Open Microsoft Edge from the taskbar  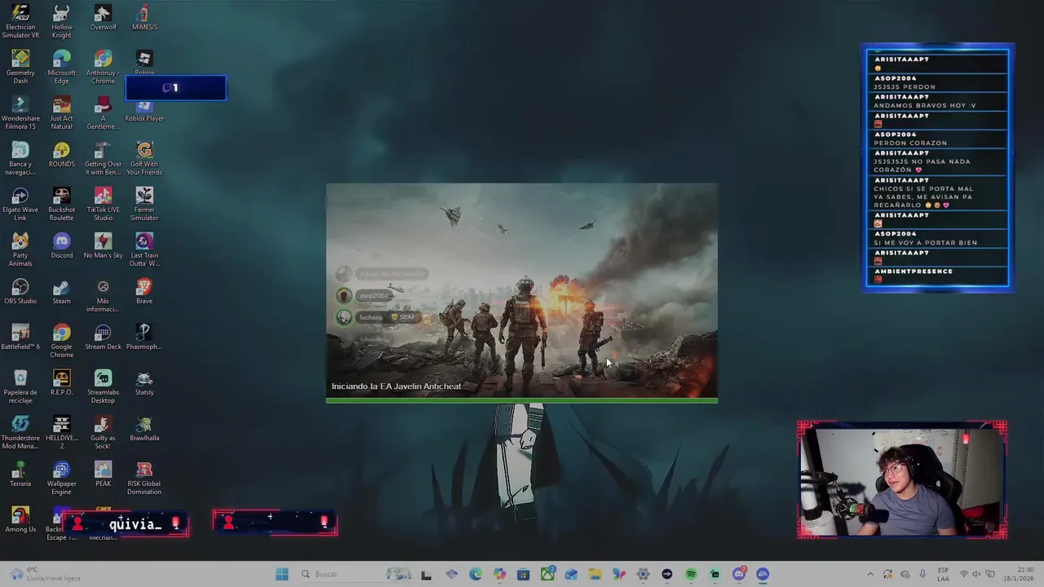476,574
